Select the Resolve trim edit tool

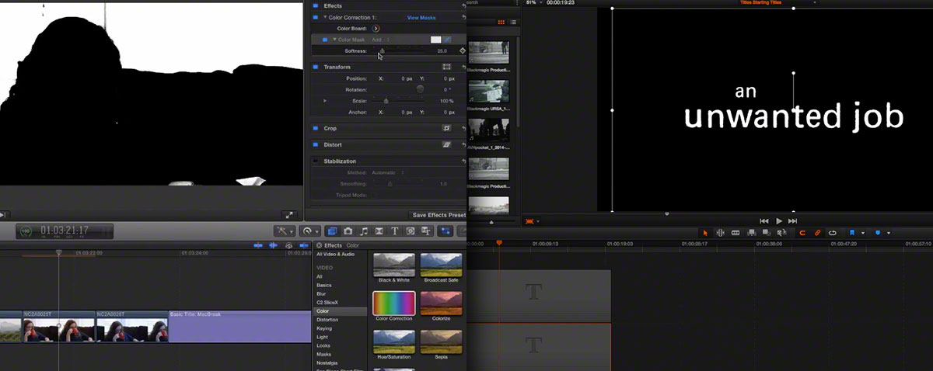720,233
